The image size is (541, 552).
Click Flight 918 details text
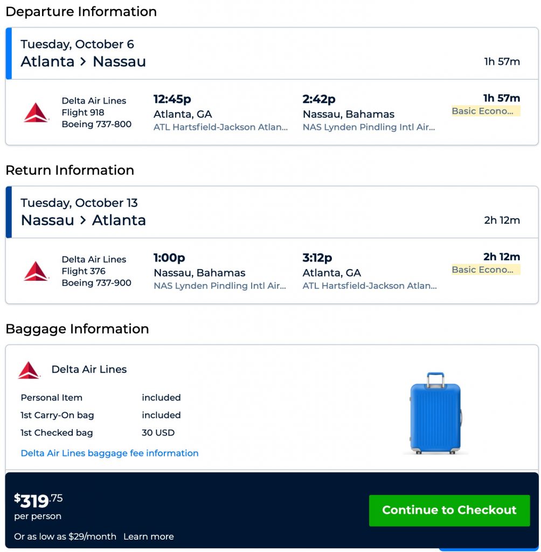pos(83,112)
